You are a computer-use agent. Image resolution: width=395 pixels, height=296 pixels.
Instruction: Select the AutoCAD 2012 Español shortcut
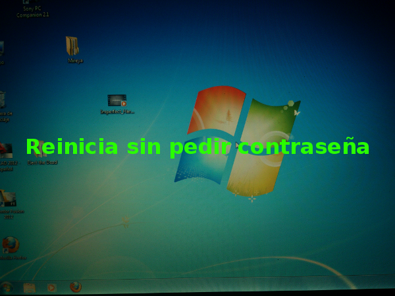pyautogui.click(x=5, y=150)
